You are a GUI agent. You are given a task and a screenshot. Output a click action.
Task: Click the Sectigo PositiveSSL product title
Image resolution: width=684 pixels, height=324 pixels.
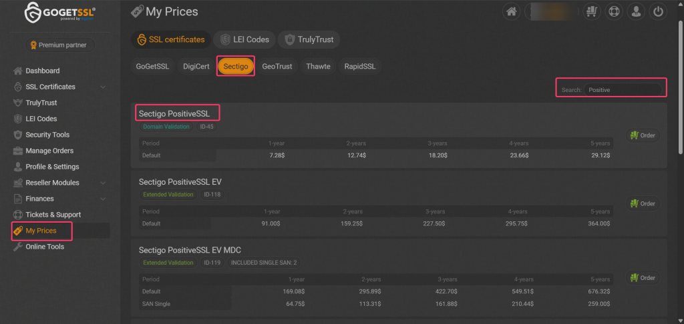pos(174,113)
